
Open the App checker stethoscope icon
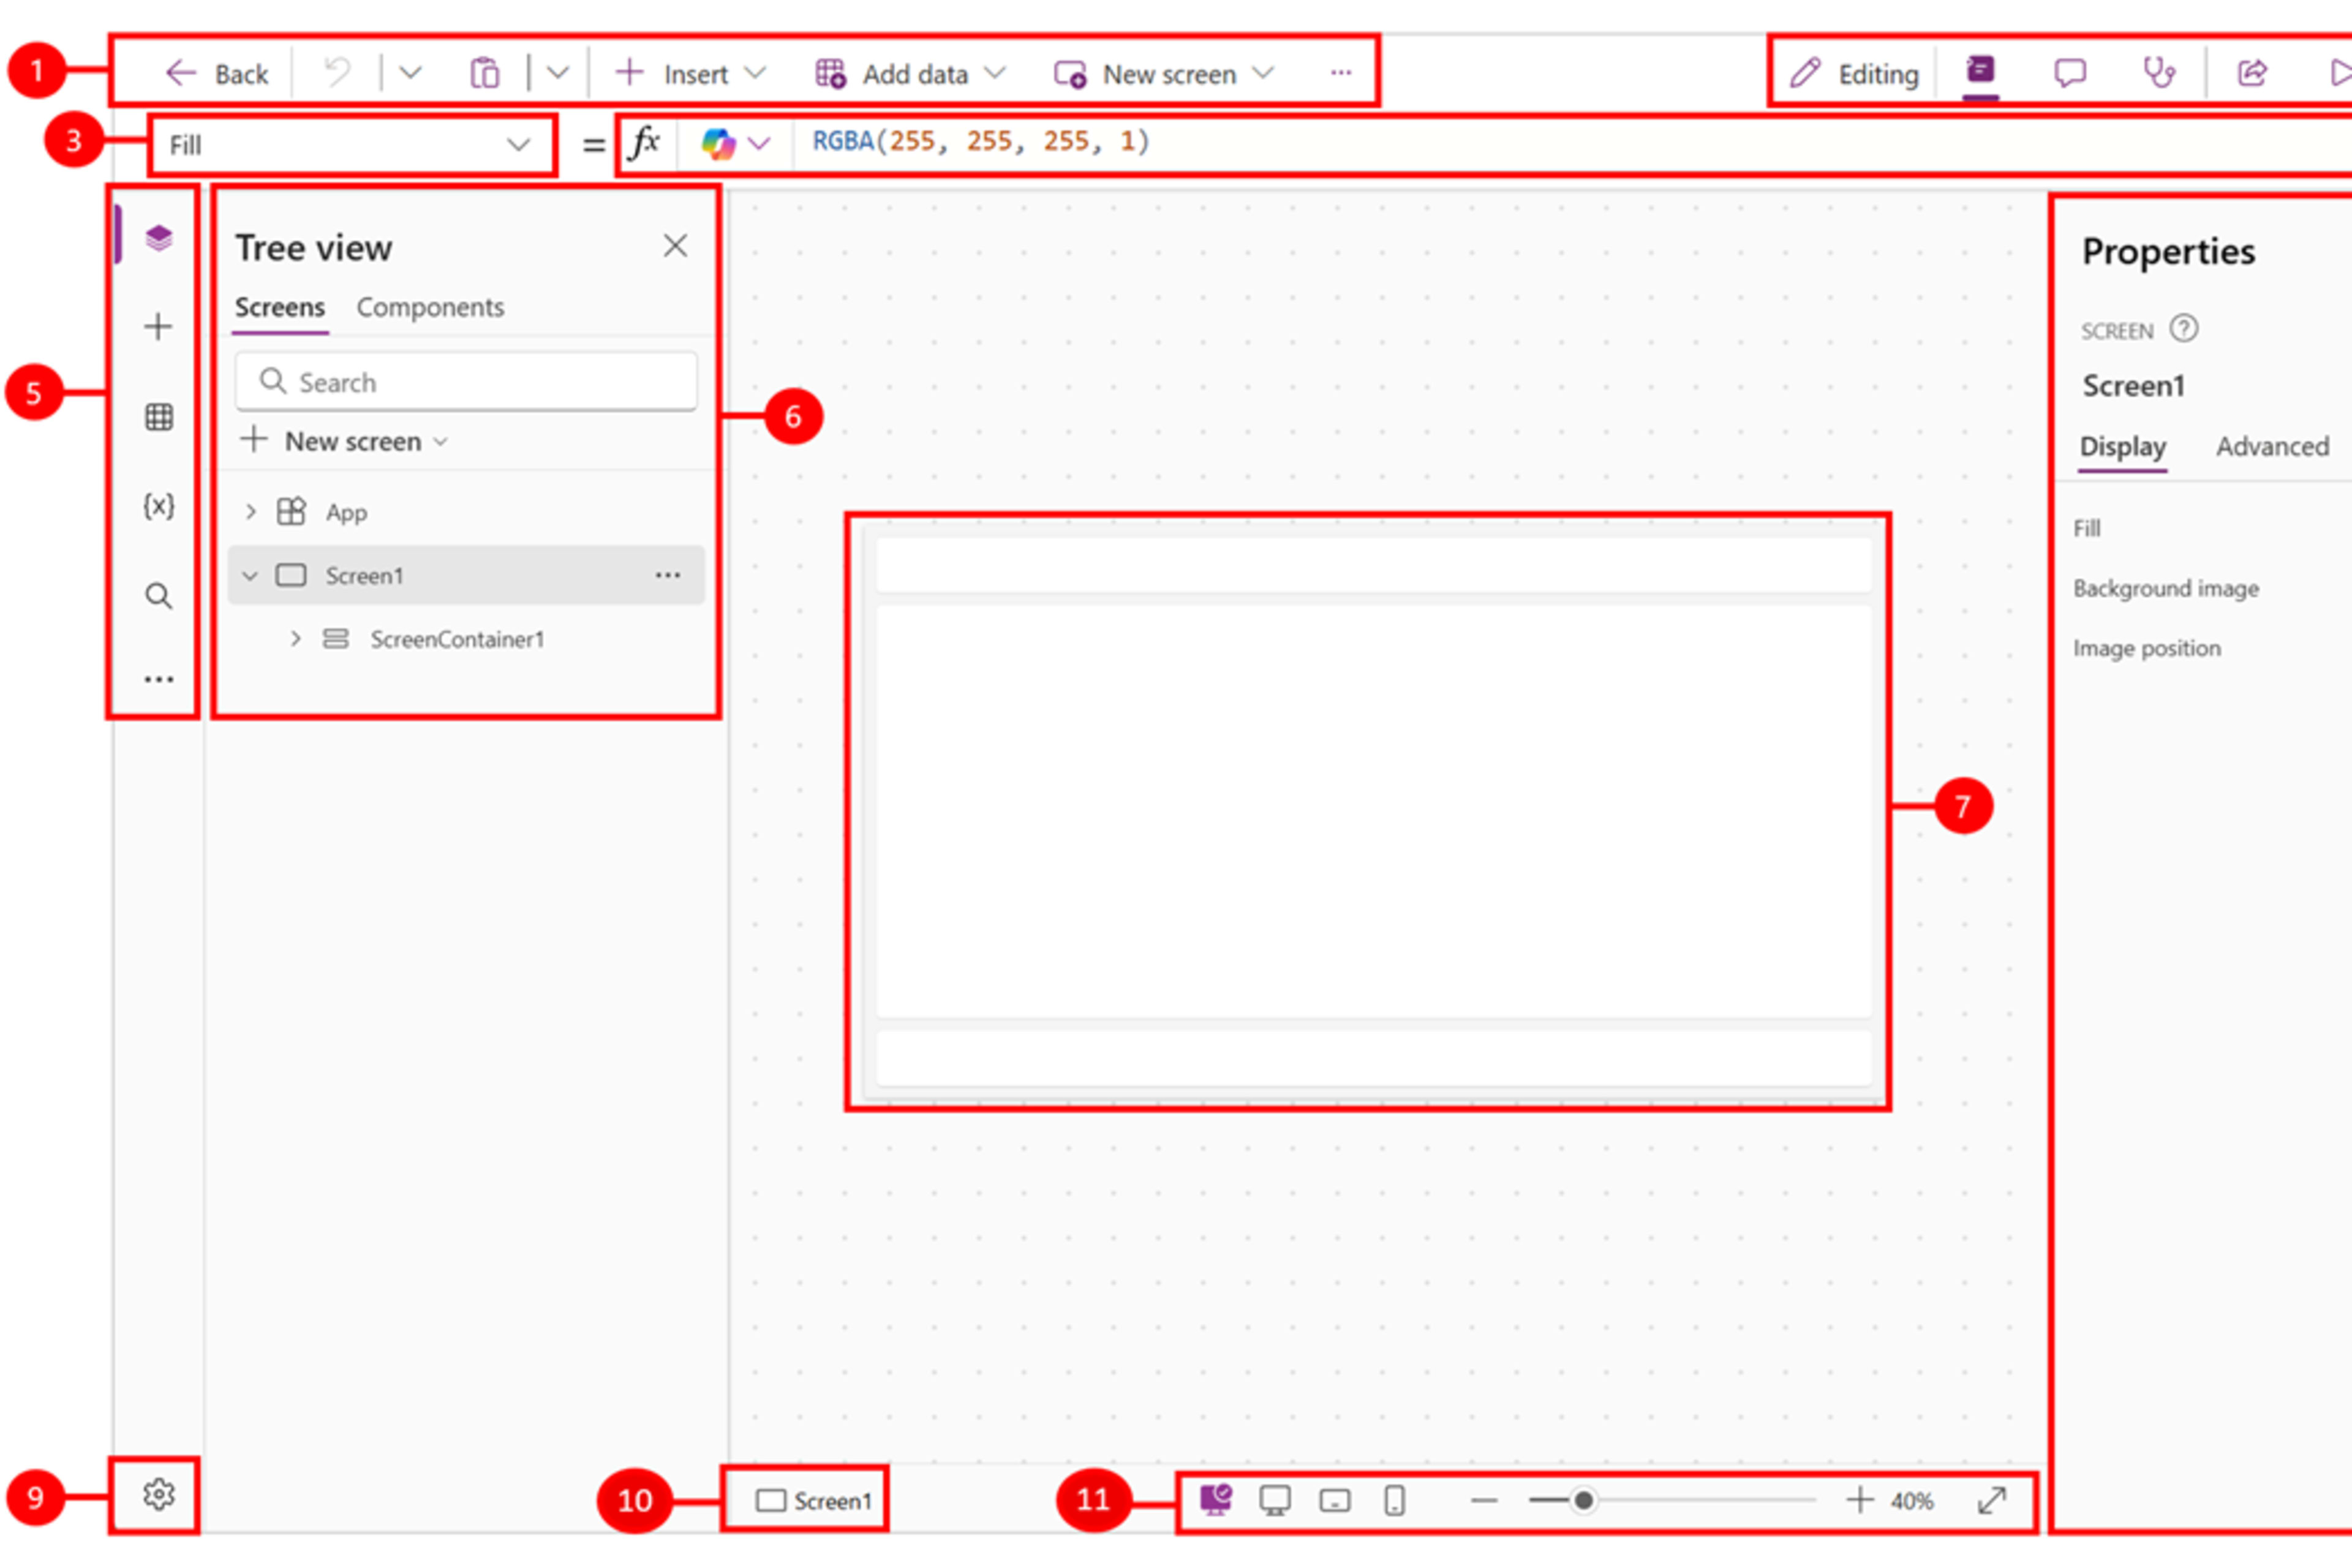(2159, 73)
